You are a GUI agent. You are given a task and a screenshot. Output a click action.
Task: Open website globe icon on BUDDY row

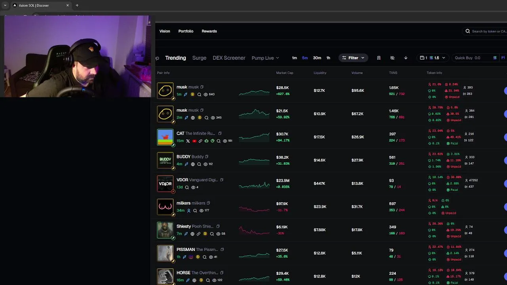click(193, 164)
